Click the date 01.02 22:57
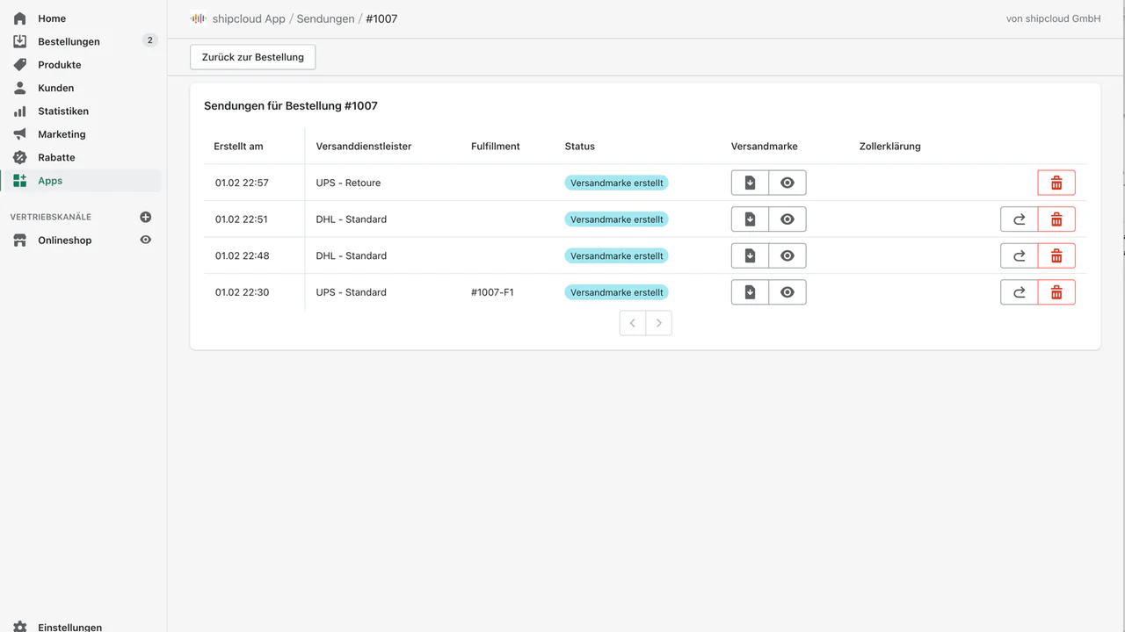The image size is (1125, 632). [x=242, y=183]
